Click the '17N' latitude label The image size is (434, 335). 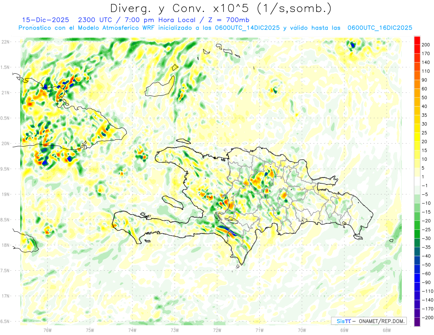(6, 296)
